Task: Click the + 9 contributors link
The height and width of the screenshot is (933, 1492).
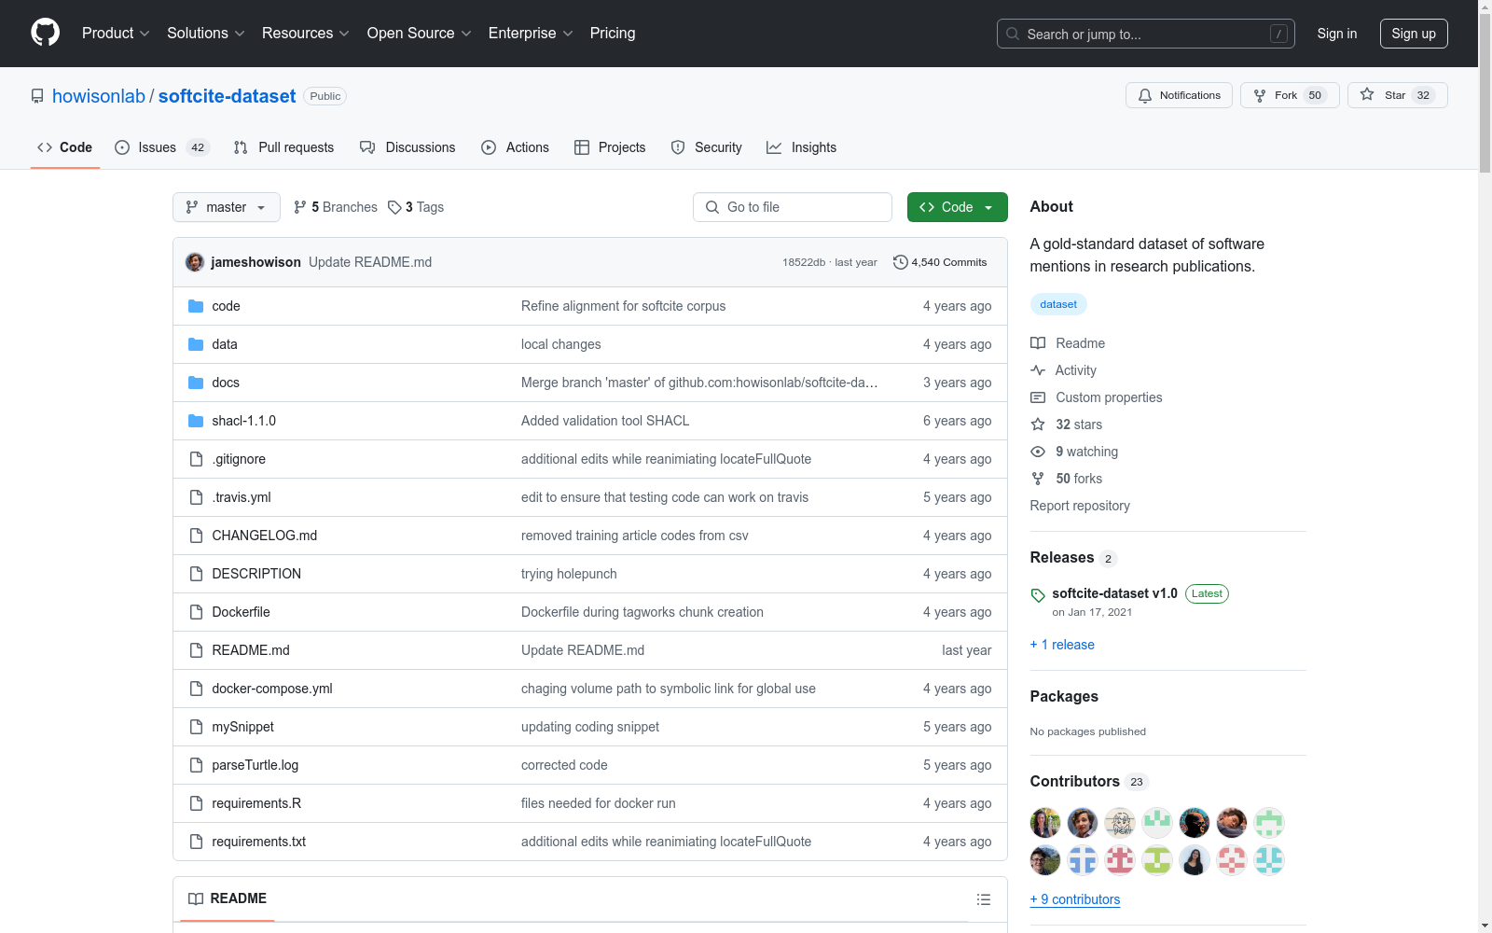Action: [x=1075, y=899]
